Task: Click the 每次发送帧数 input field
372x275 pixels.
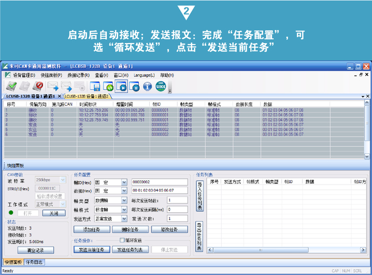Action: (177, 200)
